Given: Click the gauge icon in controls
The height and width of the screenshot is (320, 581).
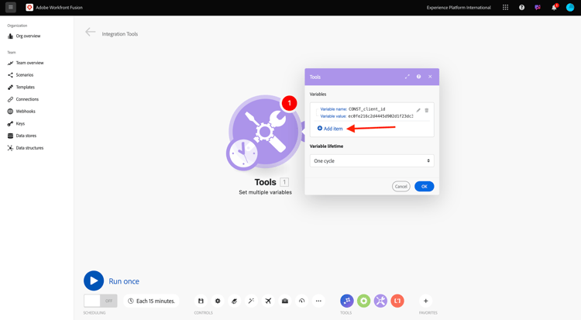Looking at the screenshot, I should (x=301, y=301).
